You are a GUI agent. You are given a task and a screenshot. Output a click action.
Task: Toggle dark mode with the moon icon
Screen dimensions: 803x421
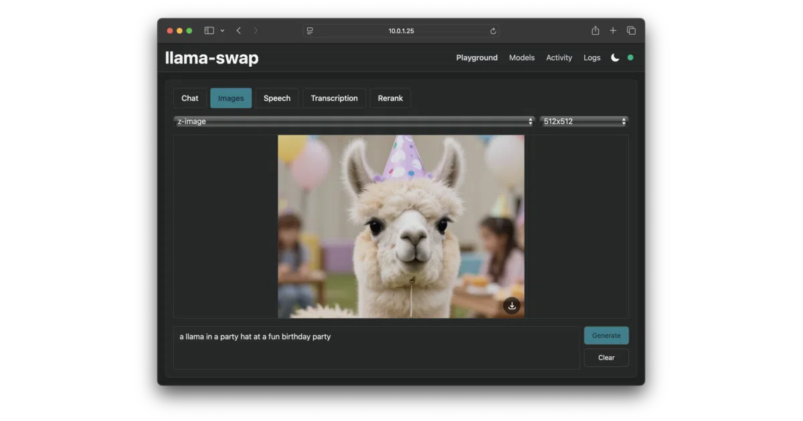click(x=615, y=57)
